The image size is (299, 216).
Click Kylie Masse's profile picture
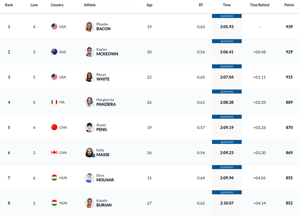(89, 153)
